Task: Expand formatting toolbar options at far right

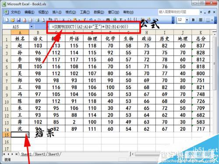Action: coord(215,20)
